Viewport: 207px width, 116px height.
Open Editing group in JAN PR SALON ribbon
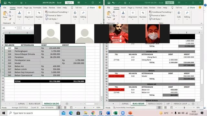click(83, 15)
